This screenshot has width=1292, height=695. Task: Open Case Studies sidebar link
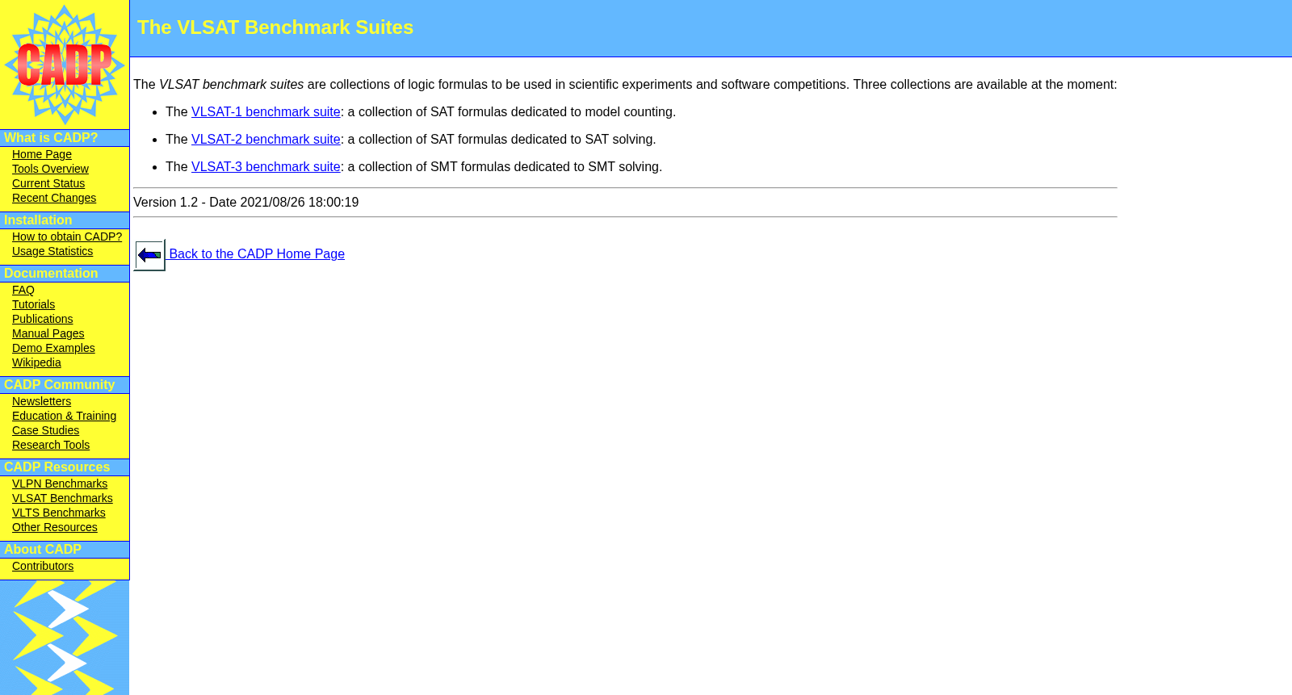pos(45,430)
